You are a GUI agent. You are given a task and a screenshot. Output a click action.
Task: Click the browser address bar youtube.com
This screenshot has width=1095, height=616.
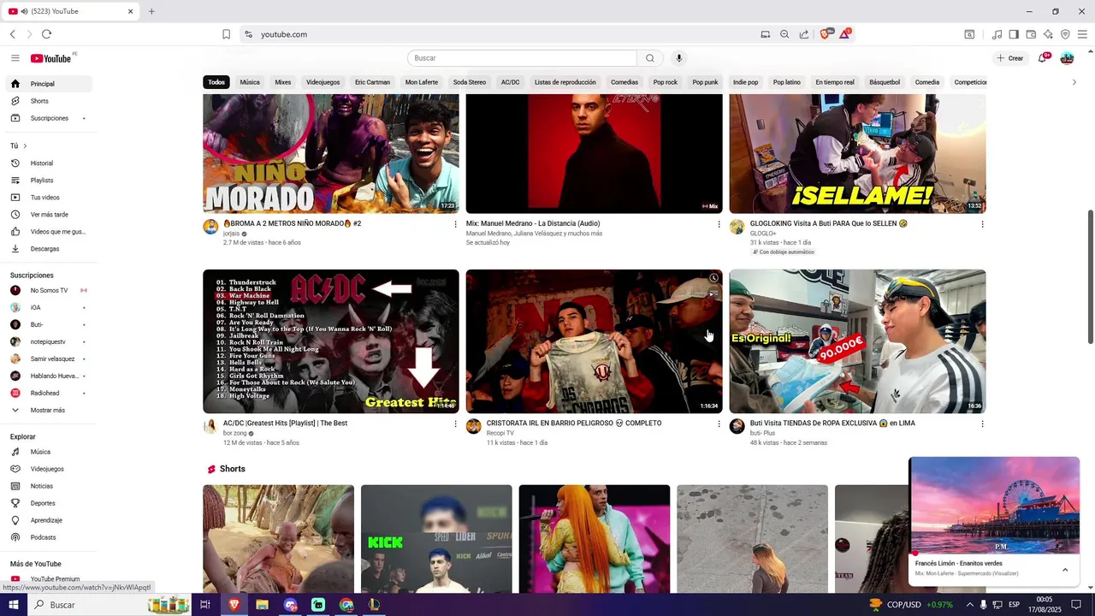(505, 34)
